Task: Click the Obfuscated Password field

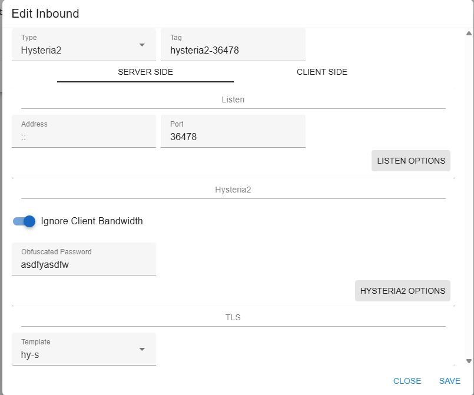Action: (x=84, y=264)
